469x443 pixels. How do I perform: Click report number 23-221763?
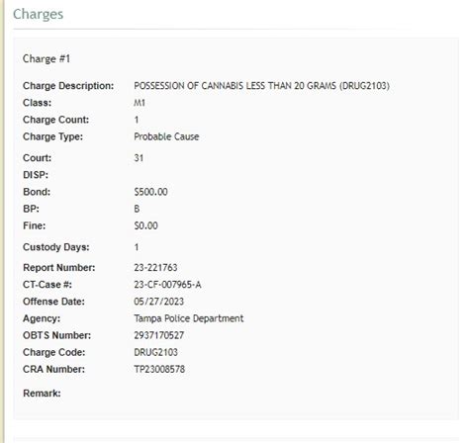click(155, 268)
